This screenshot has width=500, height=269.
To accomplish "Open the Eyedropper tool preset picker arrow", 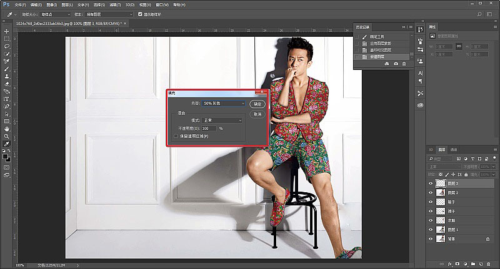I will (15, 14).
